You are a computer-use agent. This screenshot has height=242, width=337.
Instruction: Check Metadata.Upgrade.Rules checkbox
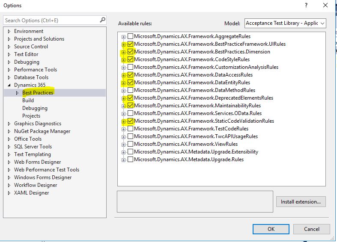point(130,159)
